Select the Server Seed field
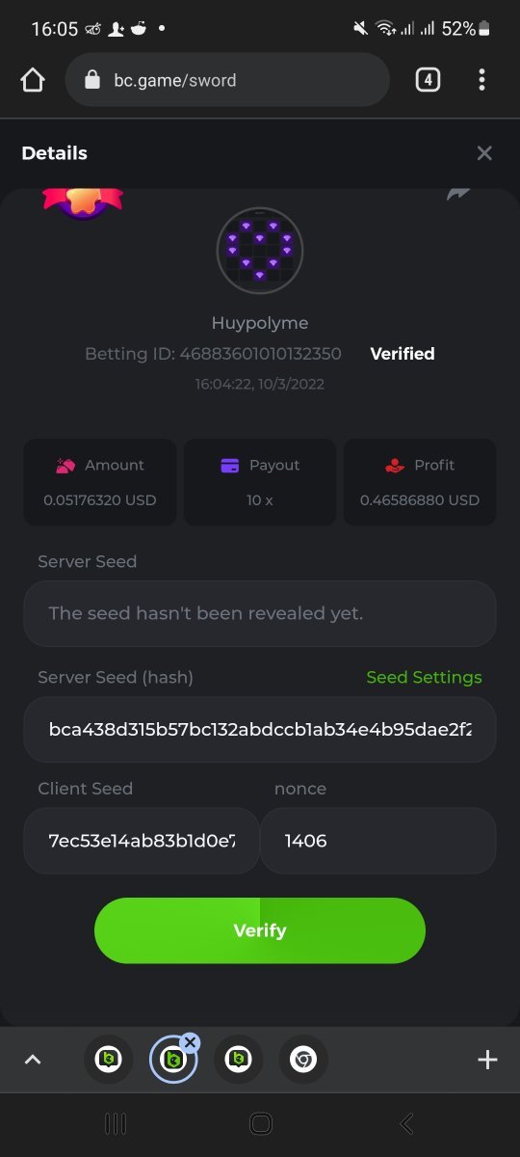The height and width of the screenshot is (1157, 520). [x=260, y=613]
